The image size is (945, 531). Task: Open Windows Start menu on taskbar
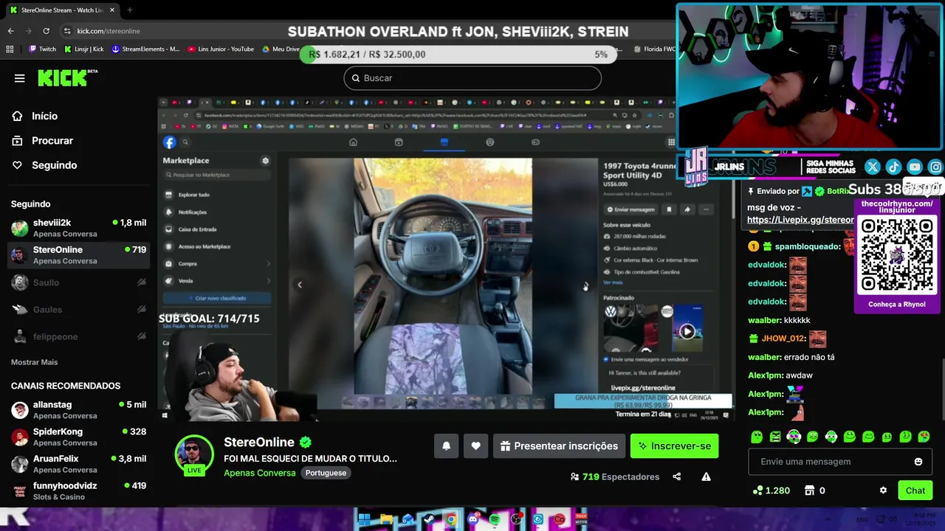[x=364, y=519]
